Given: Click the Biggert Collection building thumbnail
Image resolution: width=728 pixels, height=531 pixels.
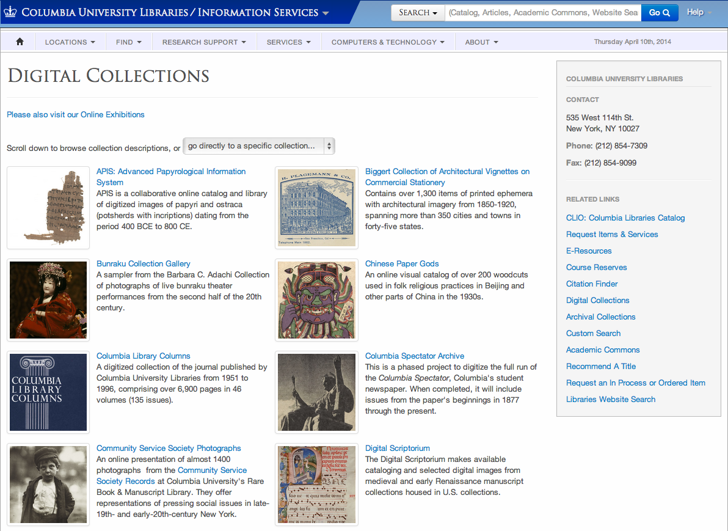Looking at the screenshot, I should 316,208.
